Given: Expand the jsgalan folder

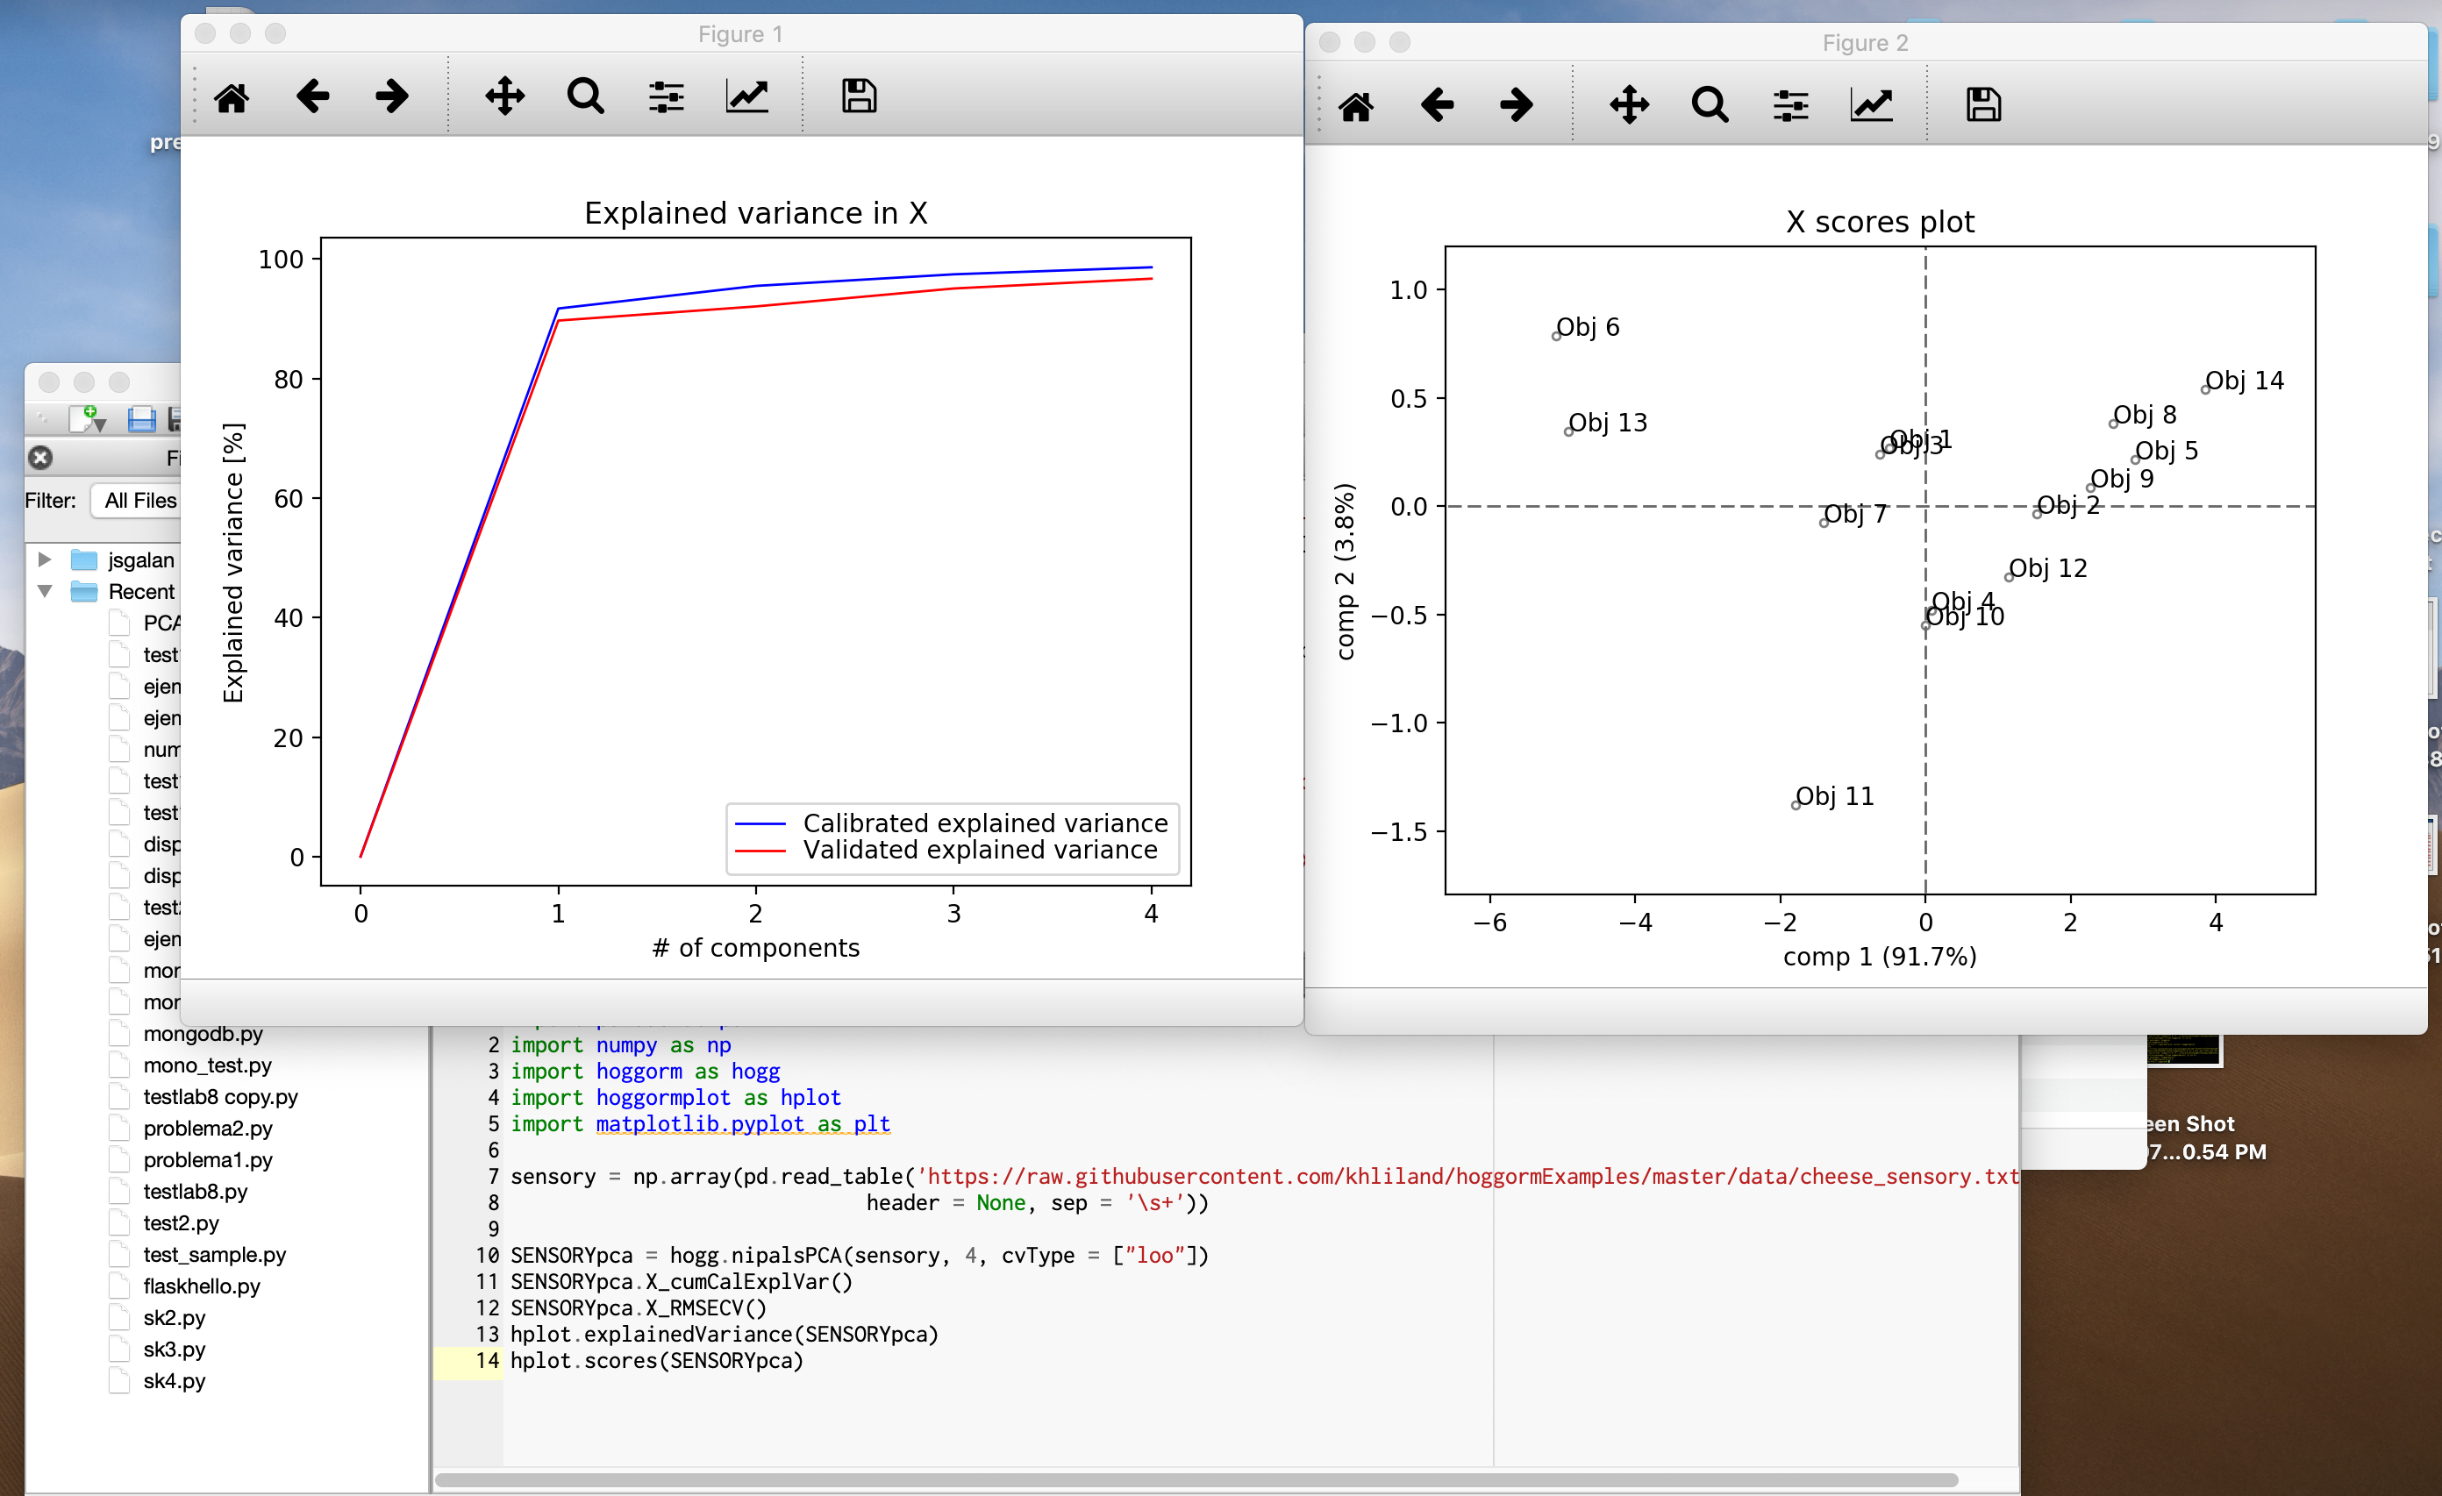Looking at the screenshot, I should [x=45, y=559].
